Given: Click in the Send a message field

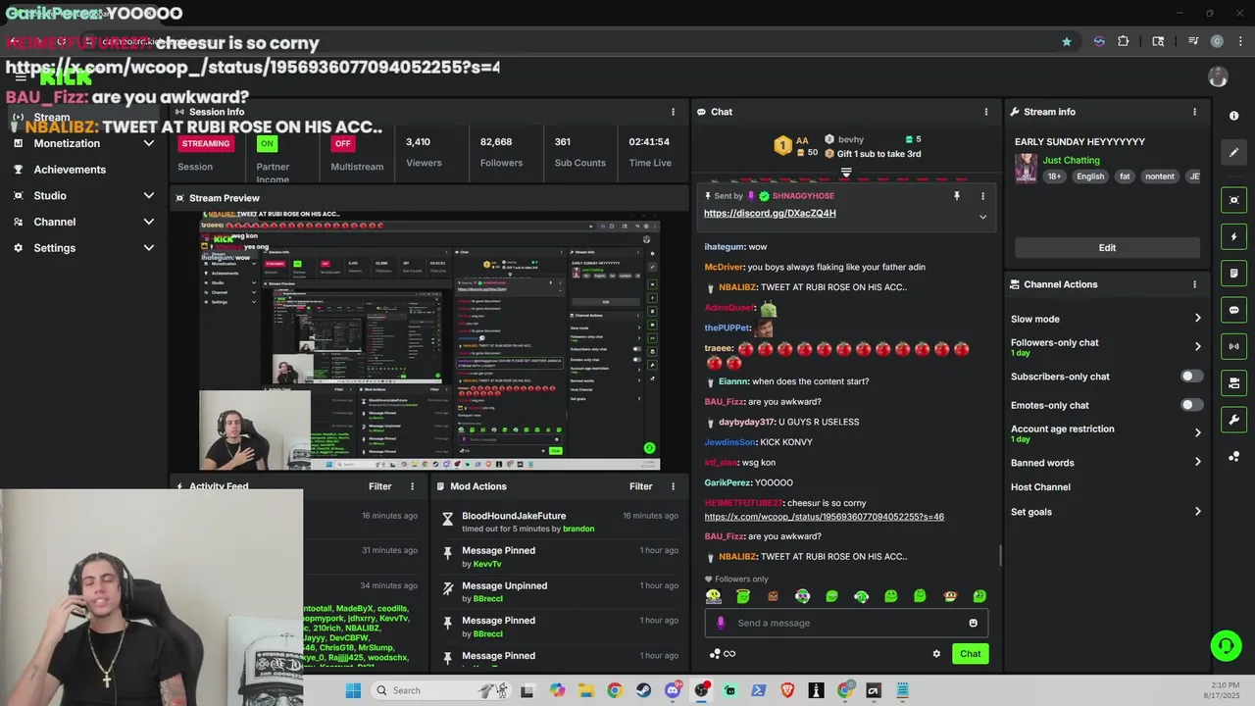Looking at the screenshot, I should pos(845,623).
